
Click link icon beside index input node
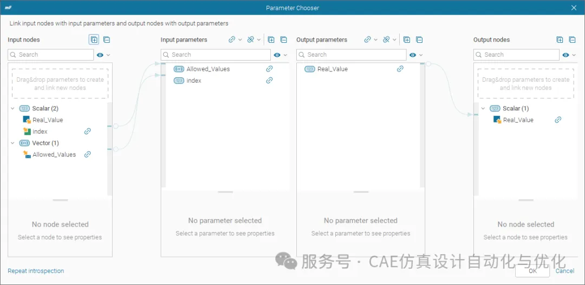coord(87,131)
